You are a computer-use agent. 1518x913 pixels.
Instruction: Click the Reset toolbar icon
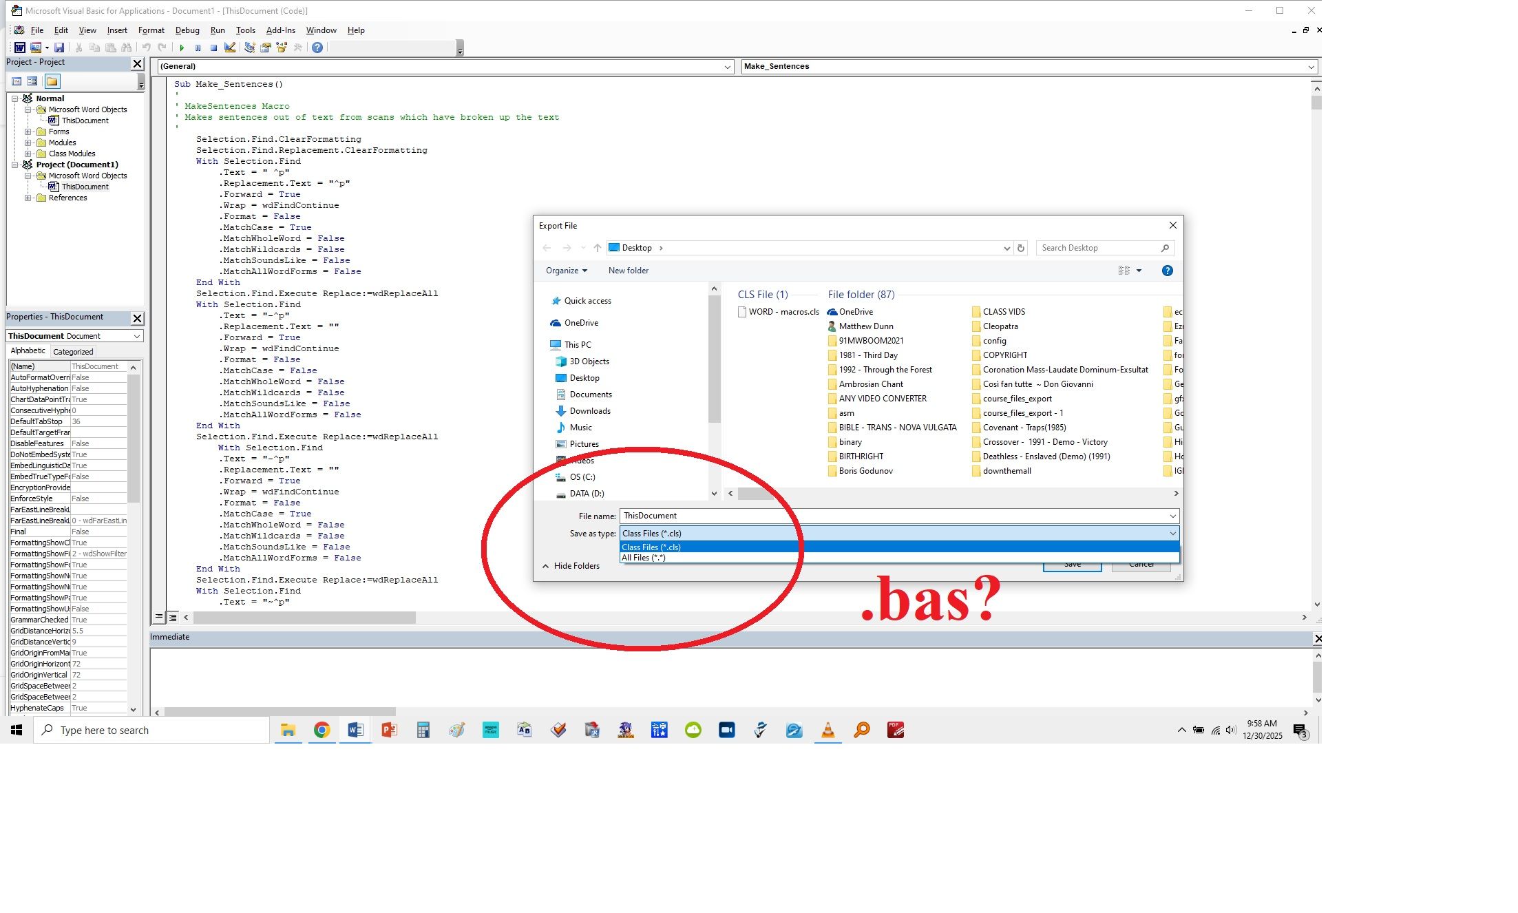pyautogui.click(x=213, y=48)
